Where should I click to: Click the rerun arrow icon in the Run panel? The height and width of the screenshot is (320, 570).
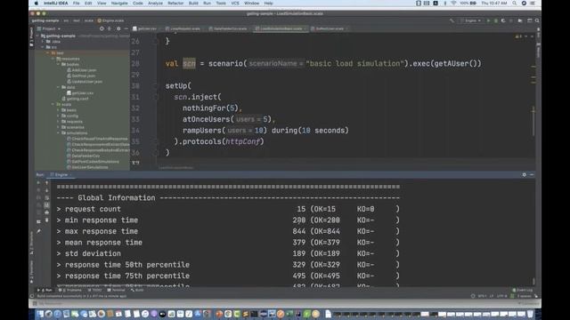[38, 183]
